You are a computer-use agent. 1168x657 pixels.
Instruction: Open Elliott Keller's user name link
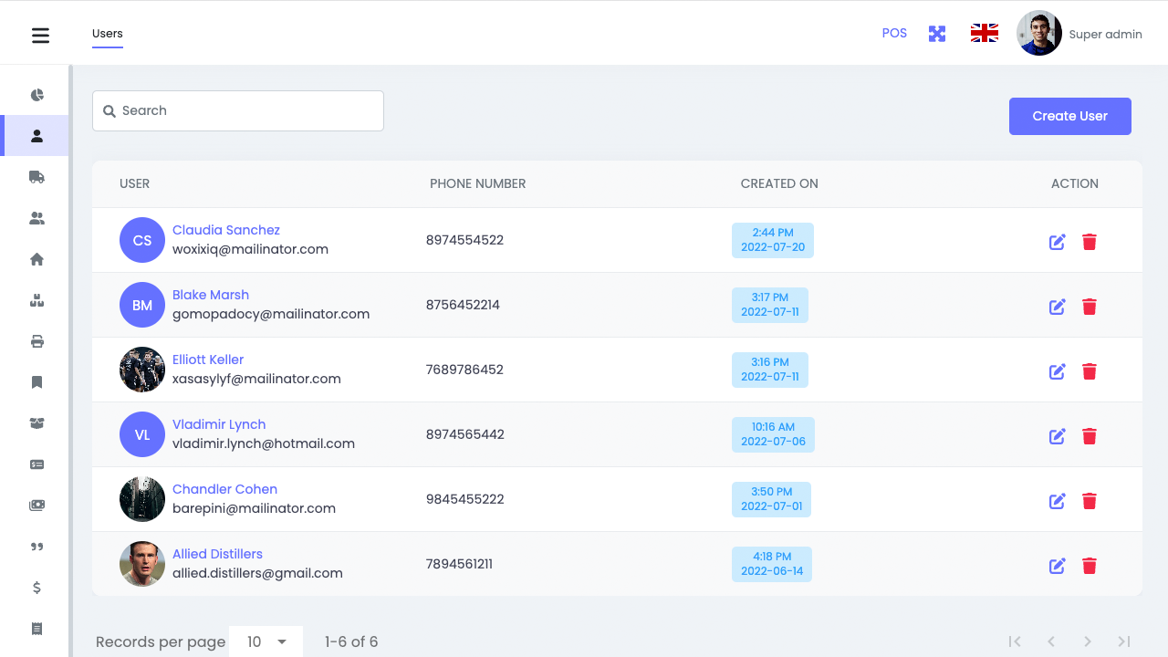[x=208, y=360]
